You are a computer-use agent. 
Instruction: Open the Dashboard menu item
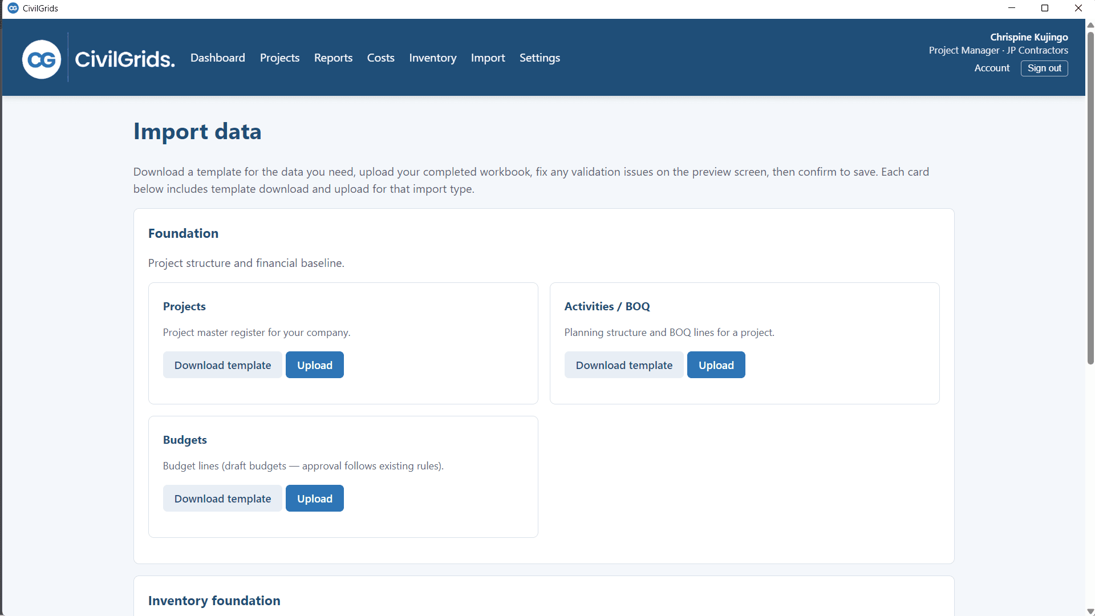pyautogui.click(x=218, y=58)
